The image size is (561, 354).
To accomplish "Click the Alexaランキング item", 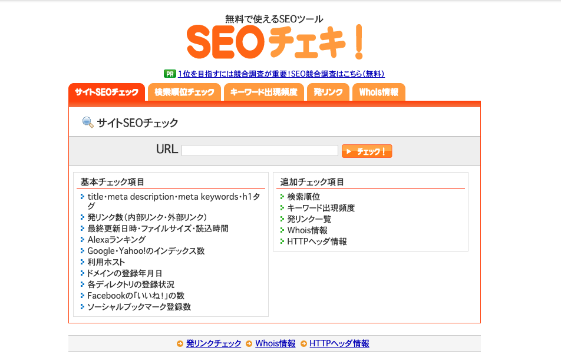I will (x=116, y=240).
